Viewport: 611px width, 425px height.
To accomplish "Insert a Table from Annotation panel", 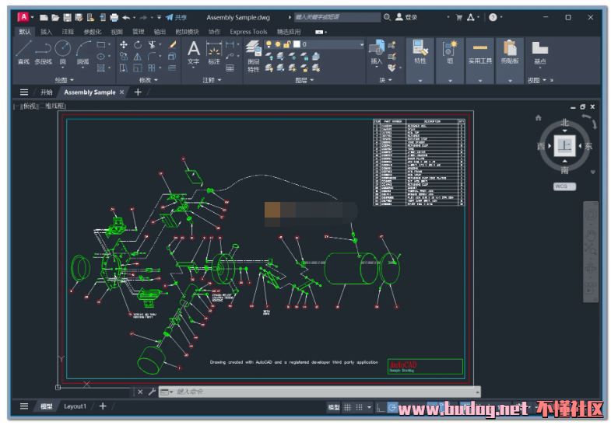I will click(x=230, y=68).
